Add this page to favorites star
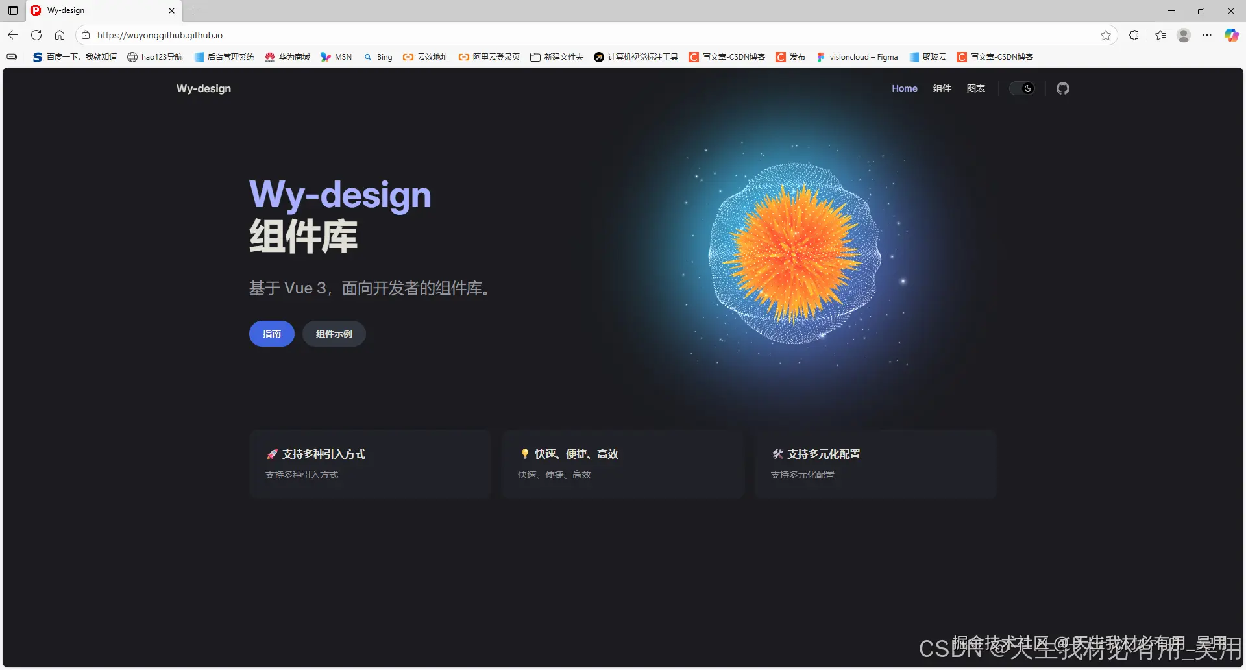Screen dimensions: 1246x670 coord(1106,35)
